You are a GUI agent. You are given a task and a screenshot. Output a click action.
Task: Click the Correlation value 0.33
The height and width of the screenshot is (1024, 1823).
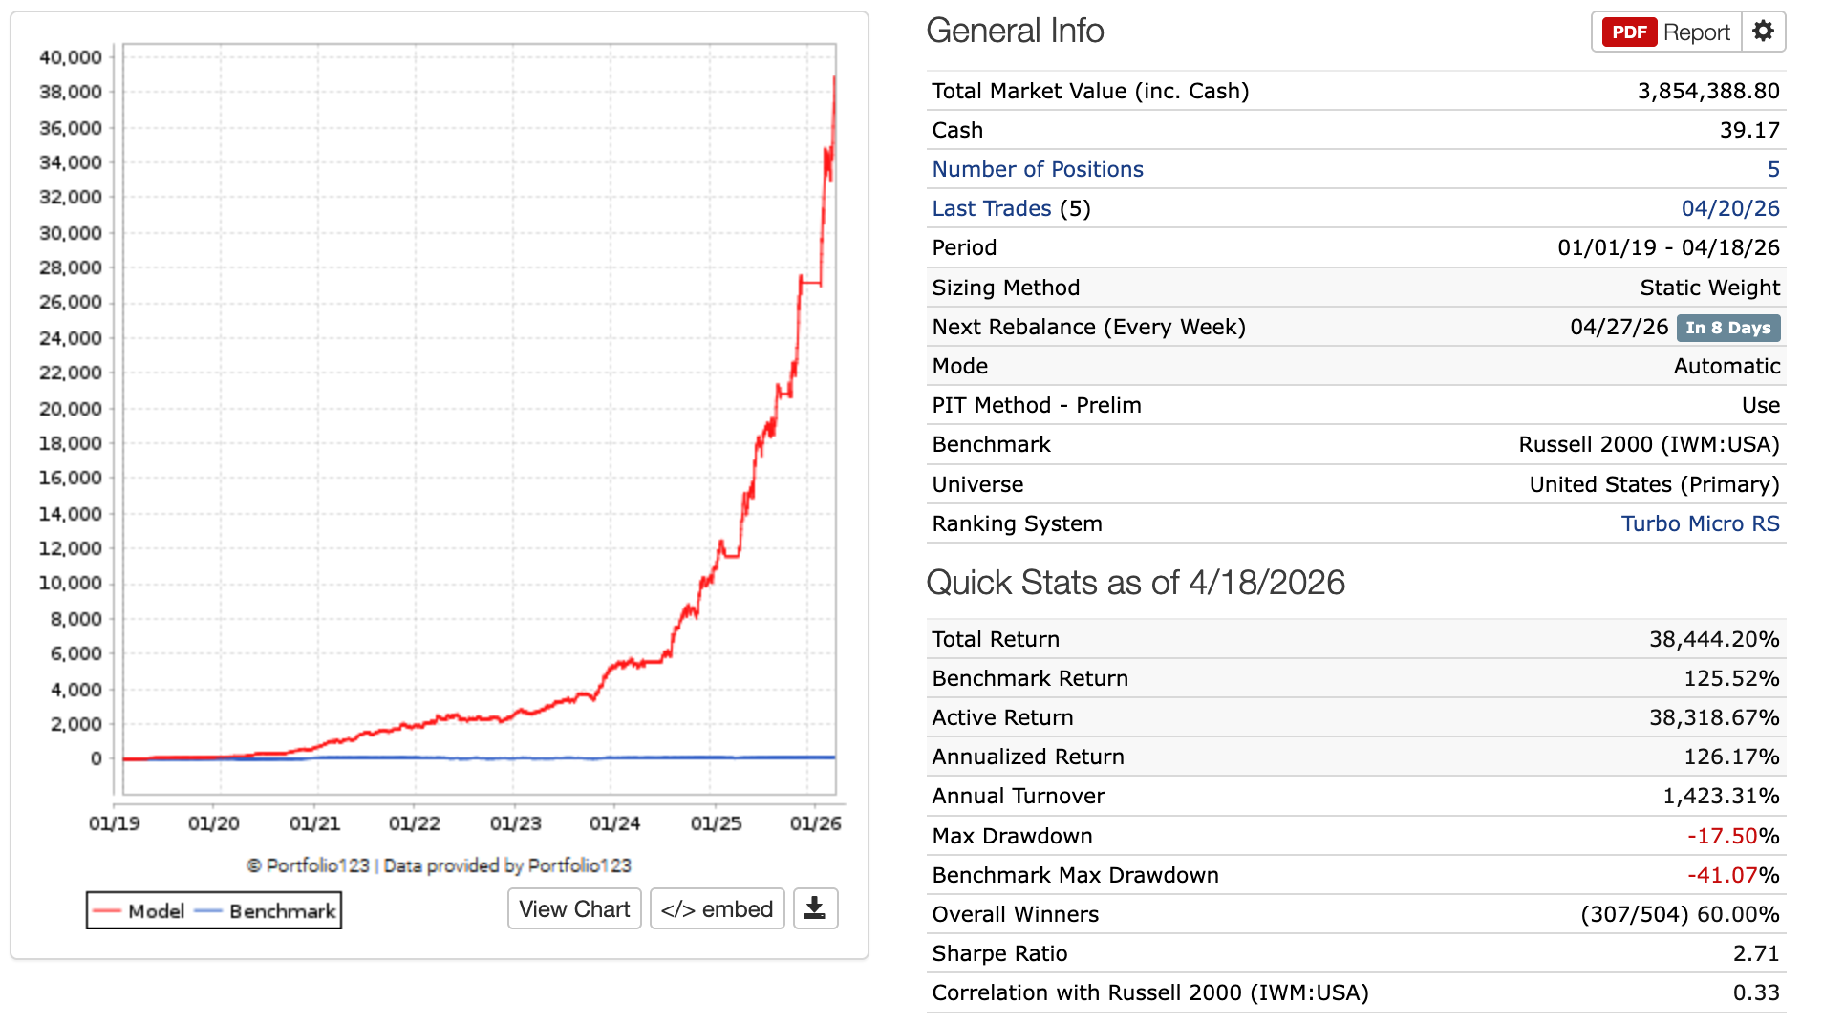point(1756,992)
